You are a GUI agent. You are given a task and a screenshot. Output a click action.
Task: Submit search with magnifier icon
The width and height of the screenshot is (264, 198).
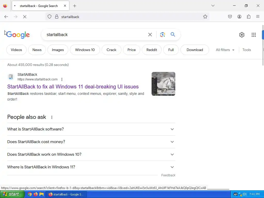[173, 35]
